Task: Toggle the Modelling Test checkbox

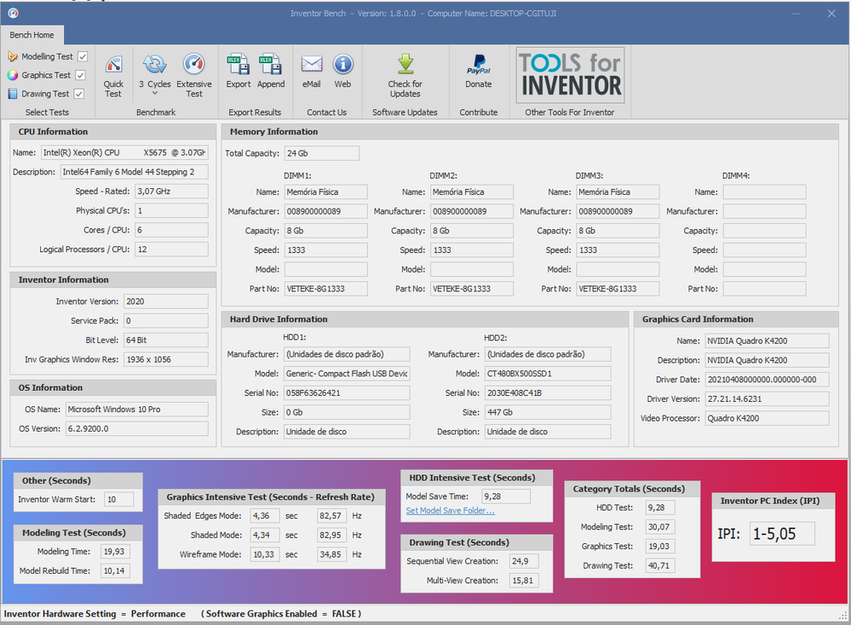Action: tap(83, 56)
